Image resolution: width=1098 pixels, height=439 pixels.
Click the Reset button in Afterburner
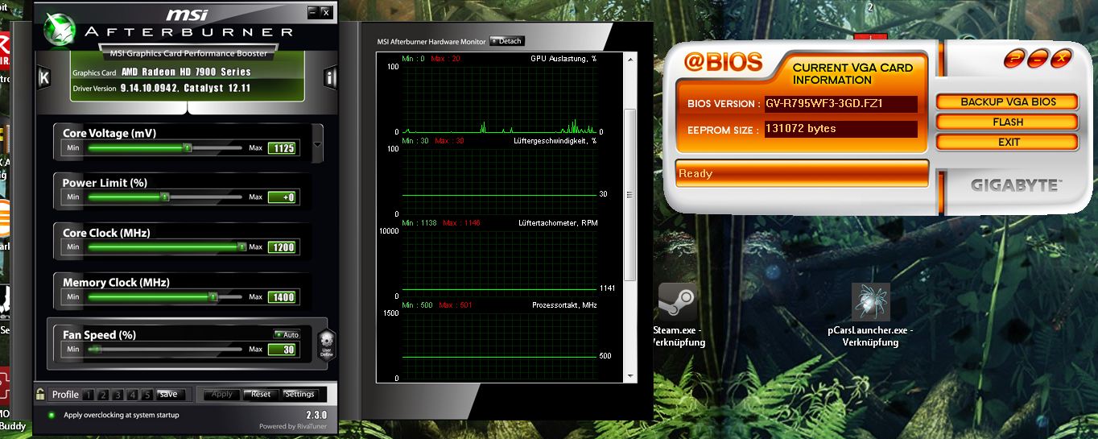pyautogui.click(x=261, y=395)
